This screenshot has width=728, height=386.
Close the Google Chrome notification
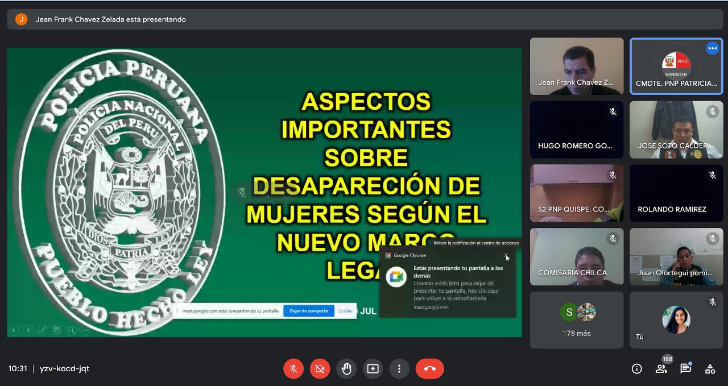click(x=507, y=256)
